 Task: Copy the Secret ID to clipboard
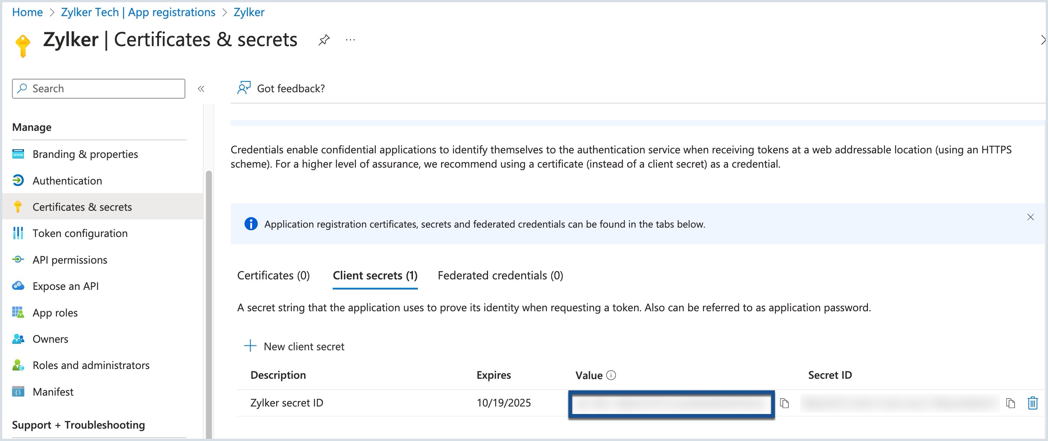tap(1010, 403)
